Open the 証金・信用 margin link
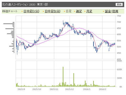The height and width of the screenshot is (95, 126). (x=112, y=11)
